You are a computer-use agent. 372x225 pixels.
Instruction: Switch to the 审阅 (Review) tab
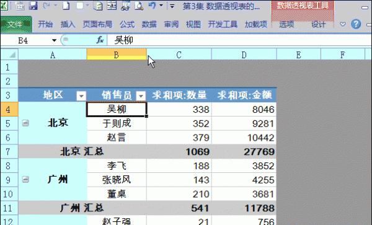[x=171, y=24]
